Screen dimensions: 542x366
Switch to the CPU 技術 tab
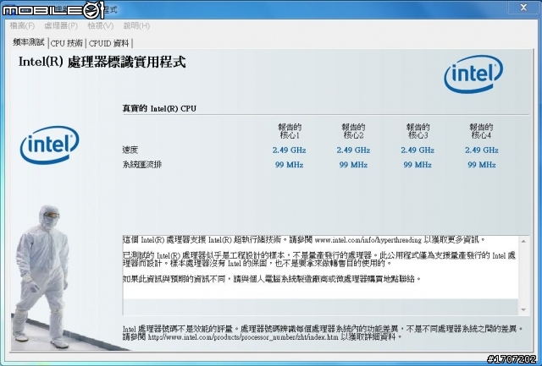tap(67, 43)
